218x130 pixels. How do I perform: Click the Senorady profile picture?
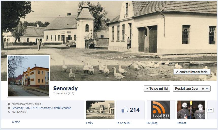[28, 76]
